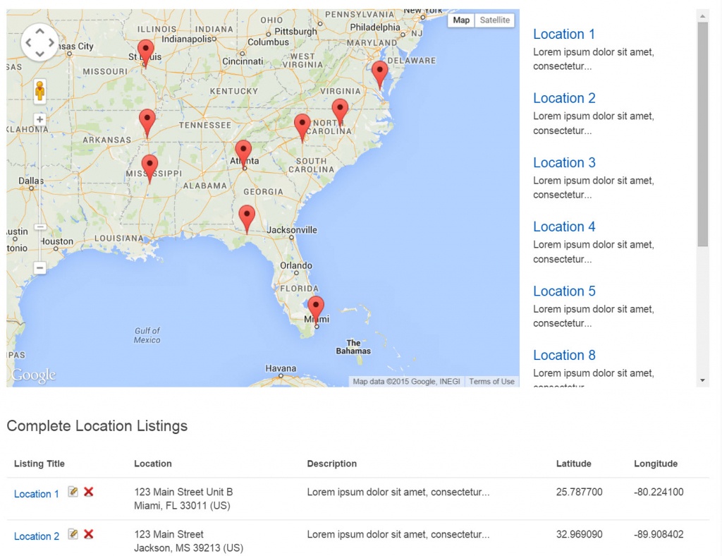Zoom out the map with minus button
Image resolution: width=722 pixels, height=556 pixels.
coord(40,268)
